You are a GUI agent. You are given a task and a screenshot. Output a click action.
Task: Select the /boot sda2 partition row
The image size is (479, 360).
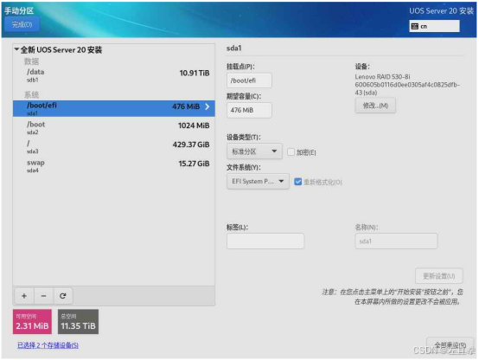114,127
